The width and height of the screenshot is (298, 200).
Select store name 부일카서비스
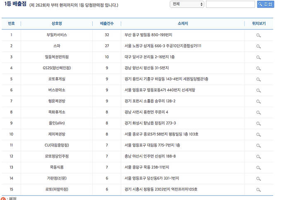click(57, 35)
